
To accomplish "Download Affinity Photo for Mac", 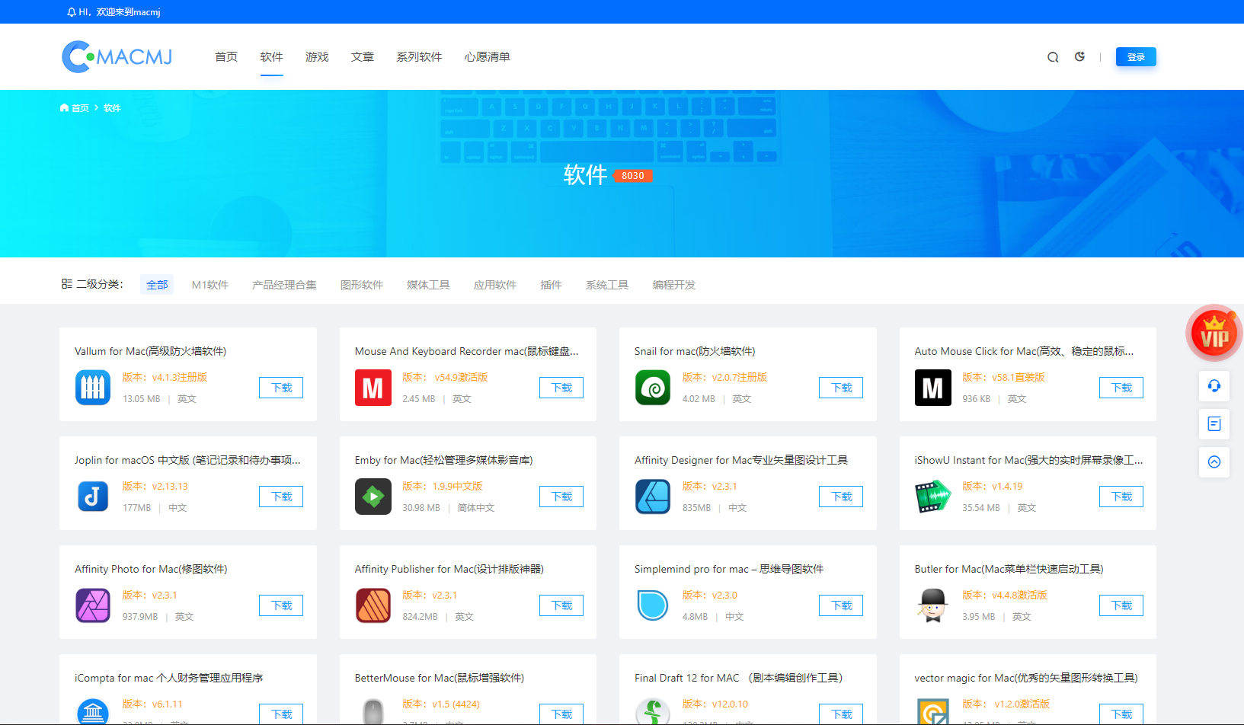I will point(281,605).
